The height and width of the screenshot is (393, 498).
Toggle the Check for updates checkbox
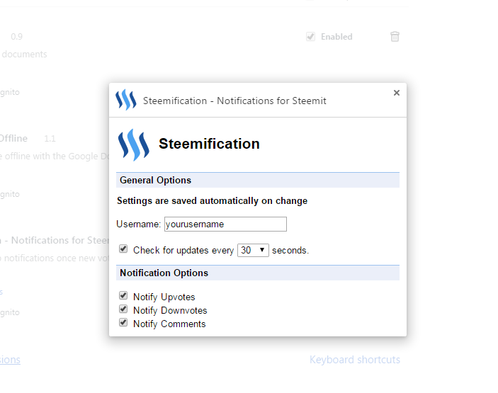(123, 249)
